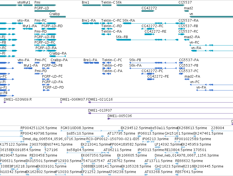Select transcript S6k-RB
Screen dimensions: 233x176
pos(122,37)
